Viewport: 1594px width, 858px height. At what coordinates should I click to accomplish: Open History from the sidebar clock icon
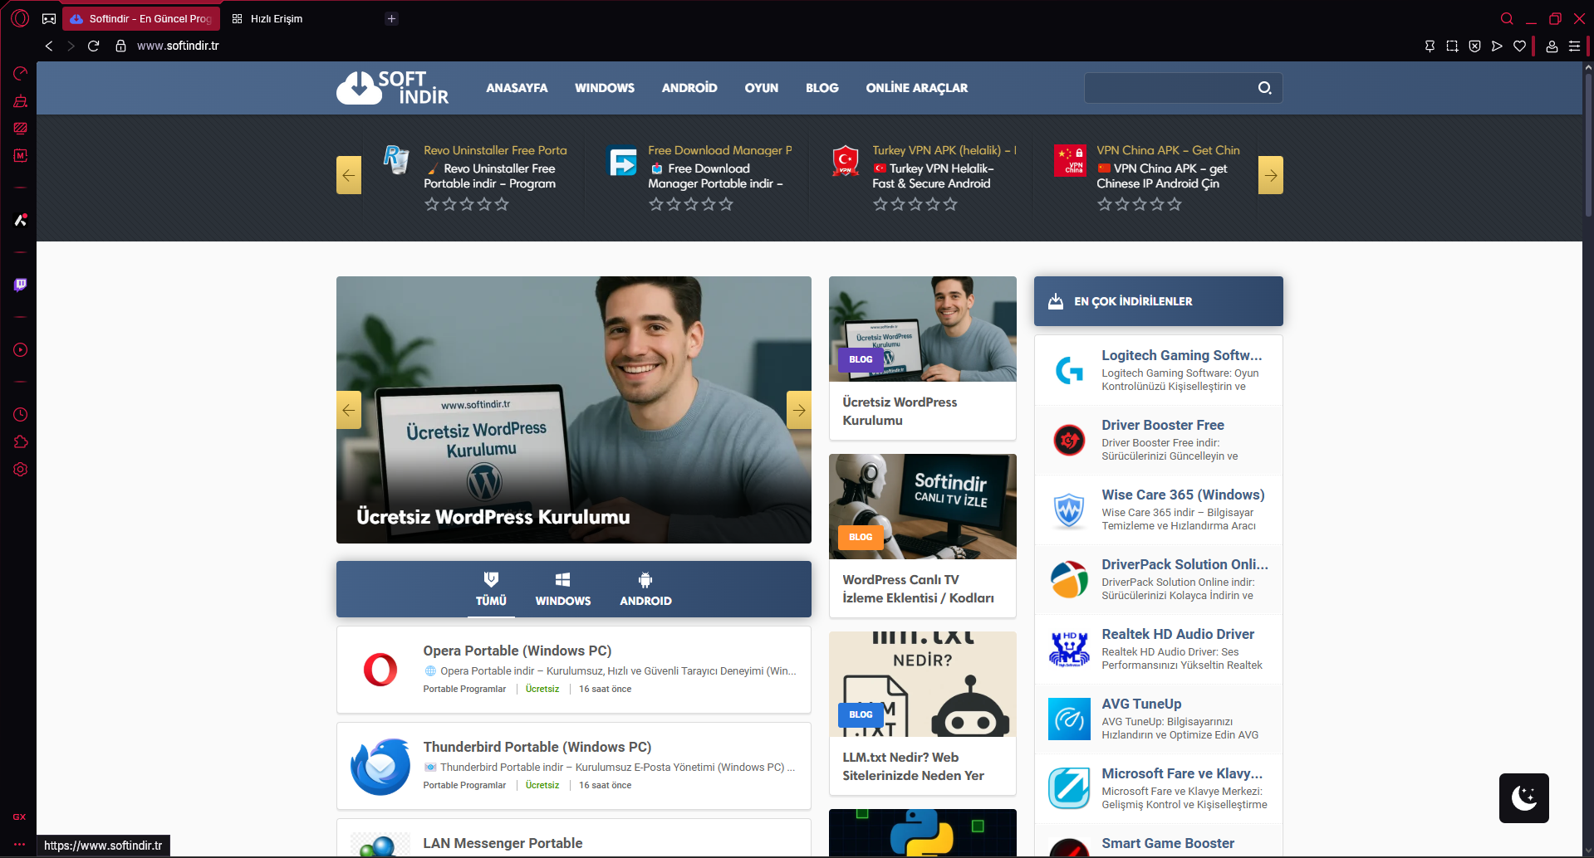pos(20,414)
